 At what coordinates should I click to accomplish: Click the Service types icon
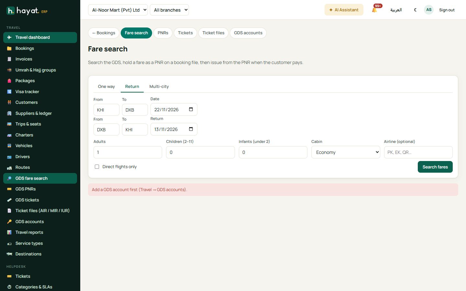[9, 243]
